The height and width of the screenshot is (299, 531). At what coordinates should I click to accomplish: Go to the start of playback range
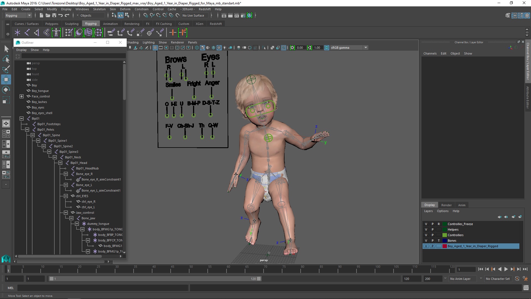[480, 269]
